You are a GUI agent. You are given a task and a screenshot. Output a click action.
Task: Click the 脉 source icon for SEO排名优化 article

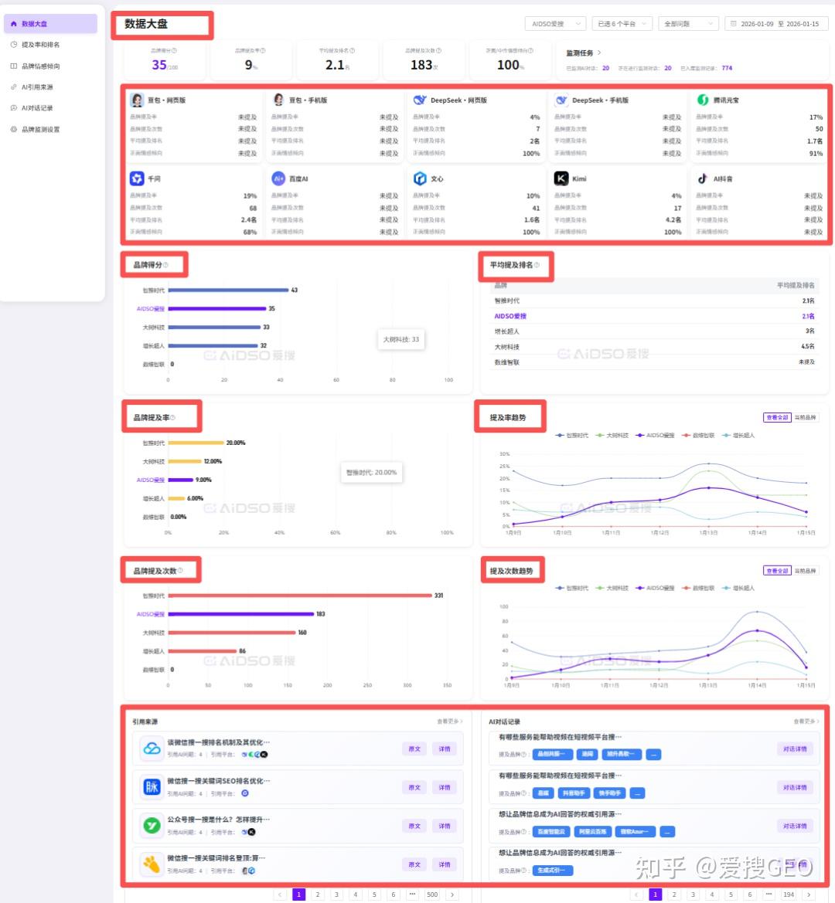[x=152, y=786]
